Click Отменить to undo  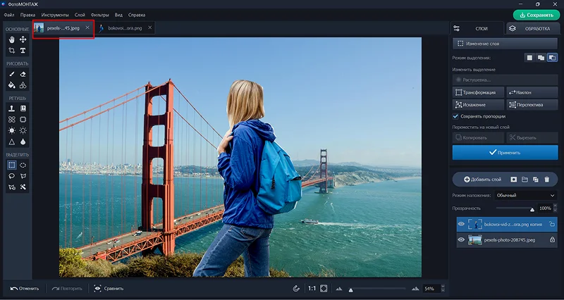click(x=25, y=289)
